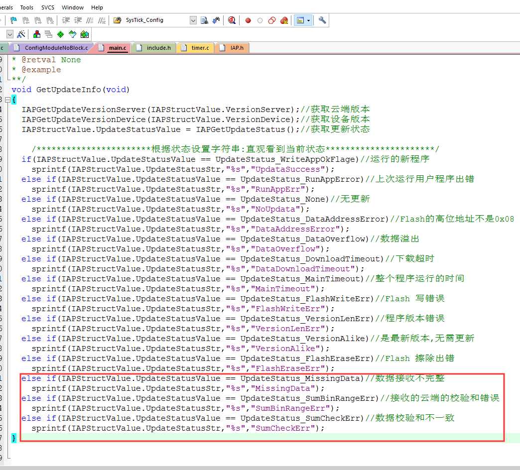Image resolution: width=520 pixels, height=470 pixels.
Task: Open the Help menu
Action: point(97,7)
